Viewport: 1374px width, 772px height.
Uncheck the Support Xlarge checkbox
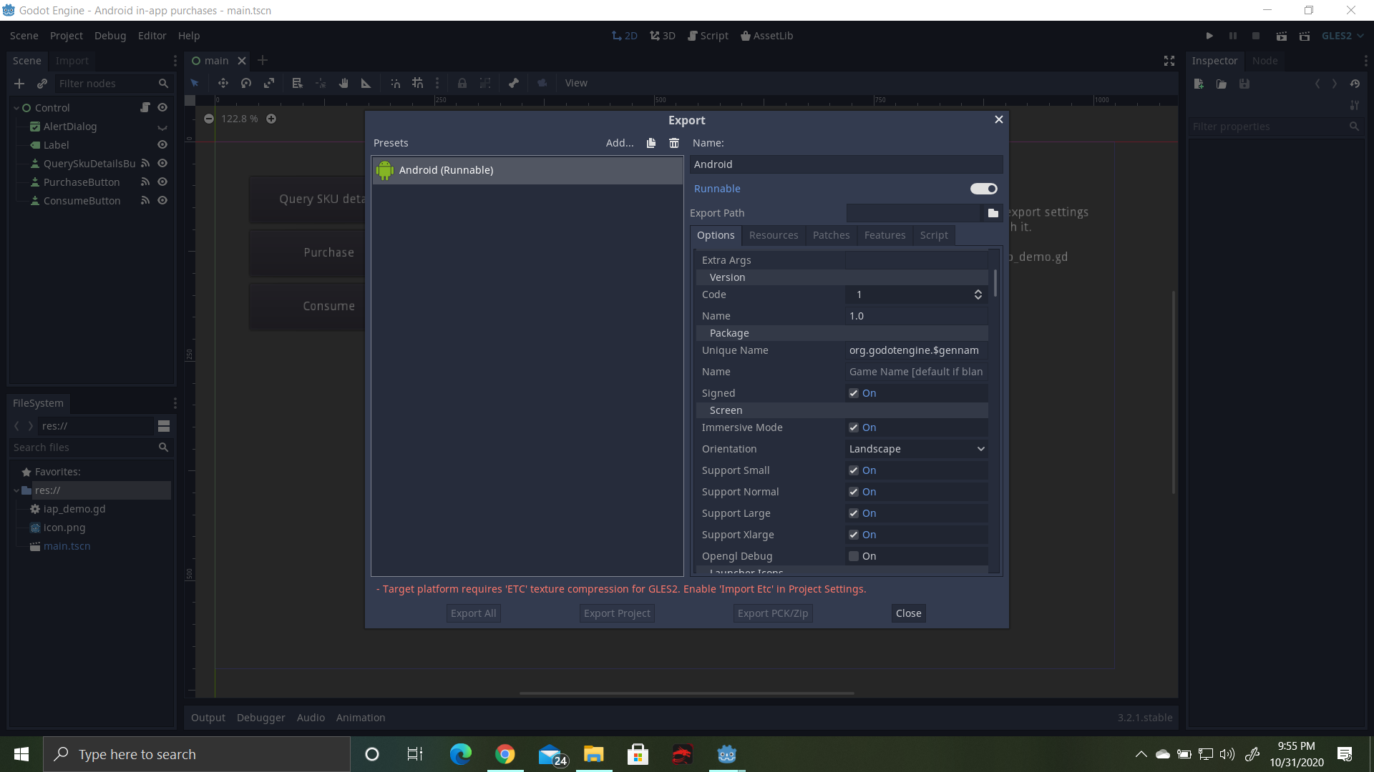[x=854, y=535]
